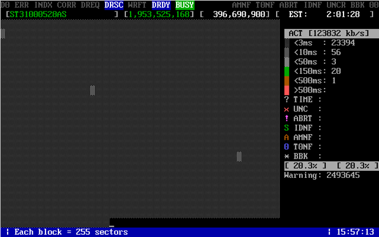The width and height of the screenshot is (379, 237).
Task: Click the highlighted DRDY status flag
Action: point(161,5)
